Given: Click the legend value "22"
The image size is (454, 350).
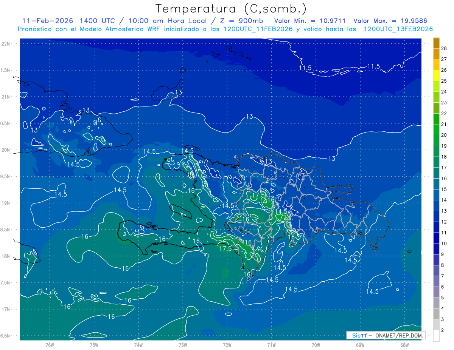Looking at the screenshot, I should (x=444, y=114).
